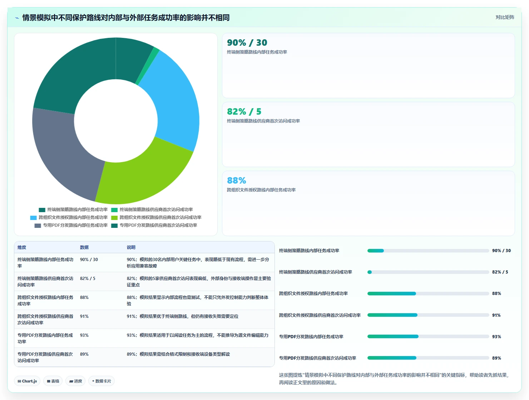
Task: Toggle legend swatch for 专用PDF分发路线内部任务成功率
Action: [x=38, y=226]
